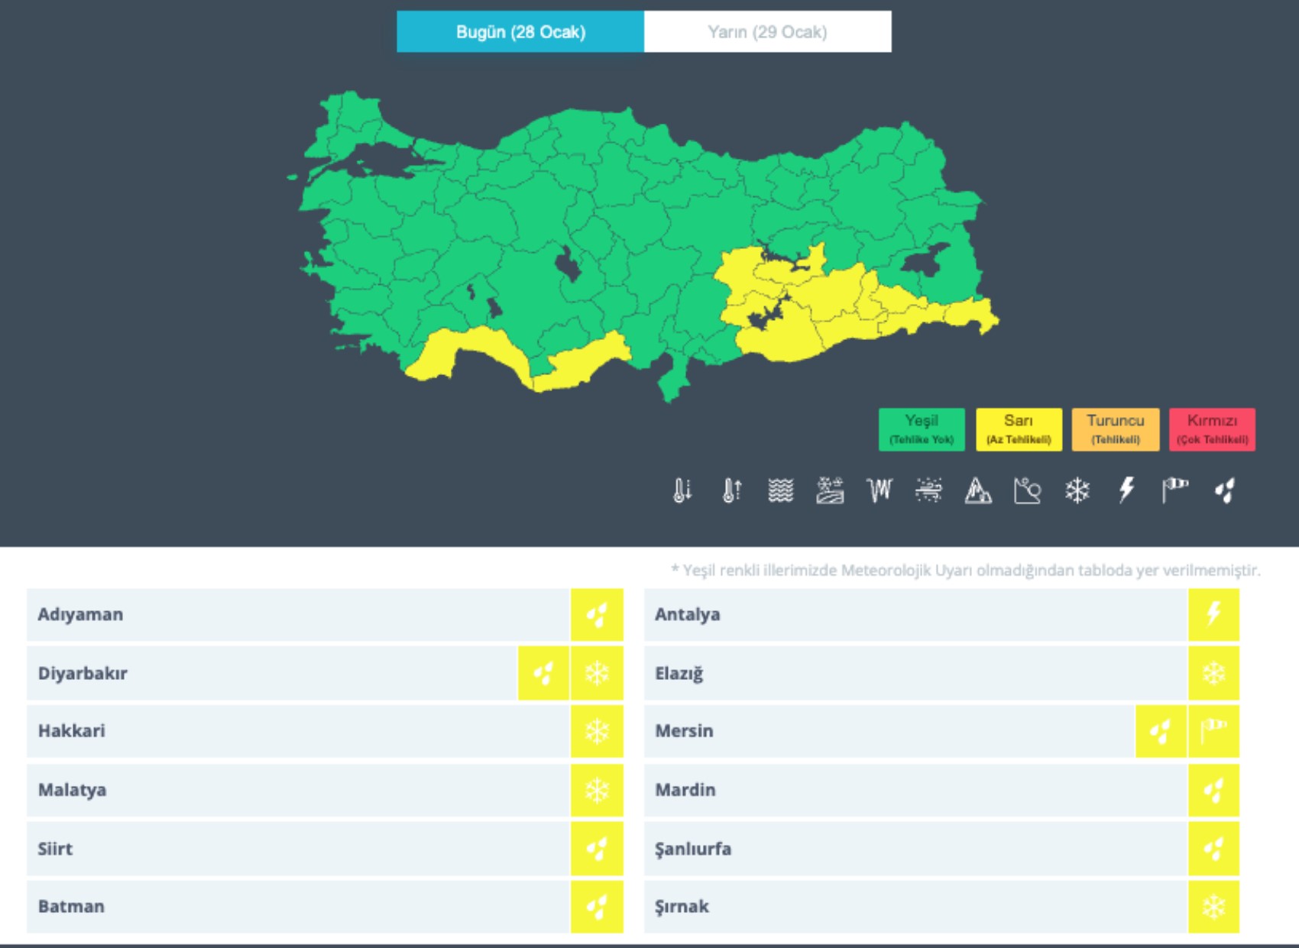Click the hot temperature (thermometer up) legend icon
The image size is (1299, 948).
pyautogui.click(x=731, y=490)
